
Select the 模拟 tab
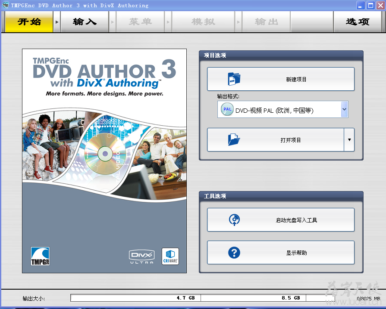pyautogui.click(x=203, y=22)
